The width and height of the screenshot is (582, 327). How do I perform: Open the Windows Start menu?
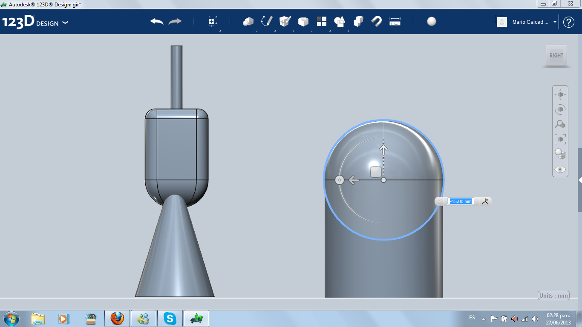point(11,318)
